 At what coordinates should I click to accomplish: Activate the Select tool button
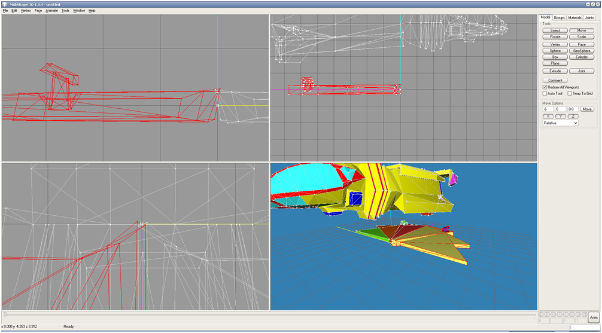(x=555, y=30)
